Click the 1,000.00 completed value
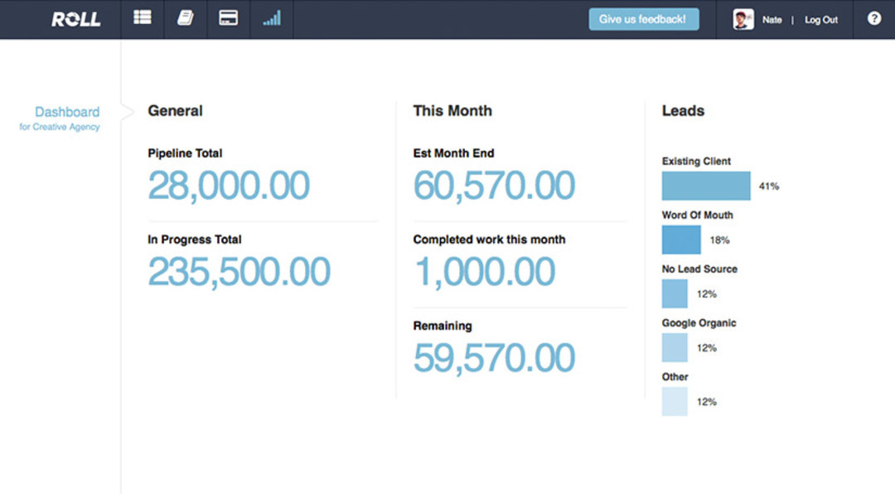The height and width of the screenshot is (494, 895). [484, 271]
